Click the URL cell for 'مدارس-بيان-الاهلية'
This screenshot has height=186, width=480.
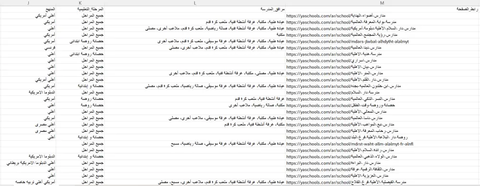383,67
